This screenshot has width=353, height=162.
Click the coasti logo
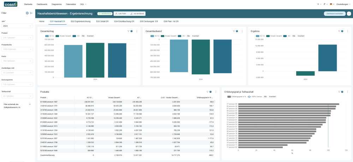click(10, 4)
